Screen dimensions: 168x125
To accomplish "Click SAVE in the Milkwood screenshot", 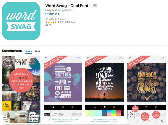I will click(79, 58).
